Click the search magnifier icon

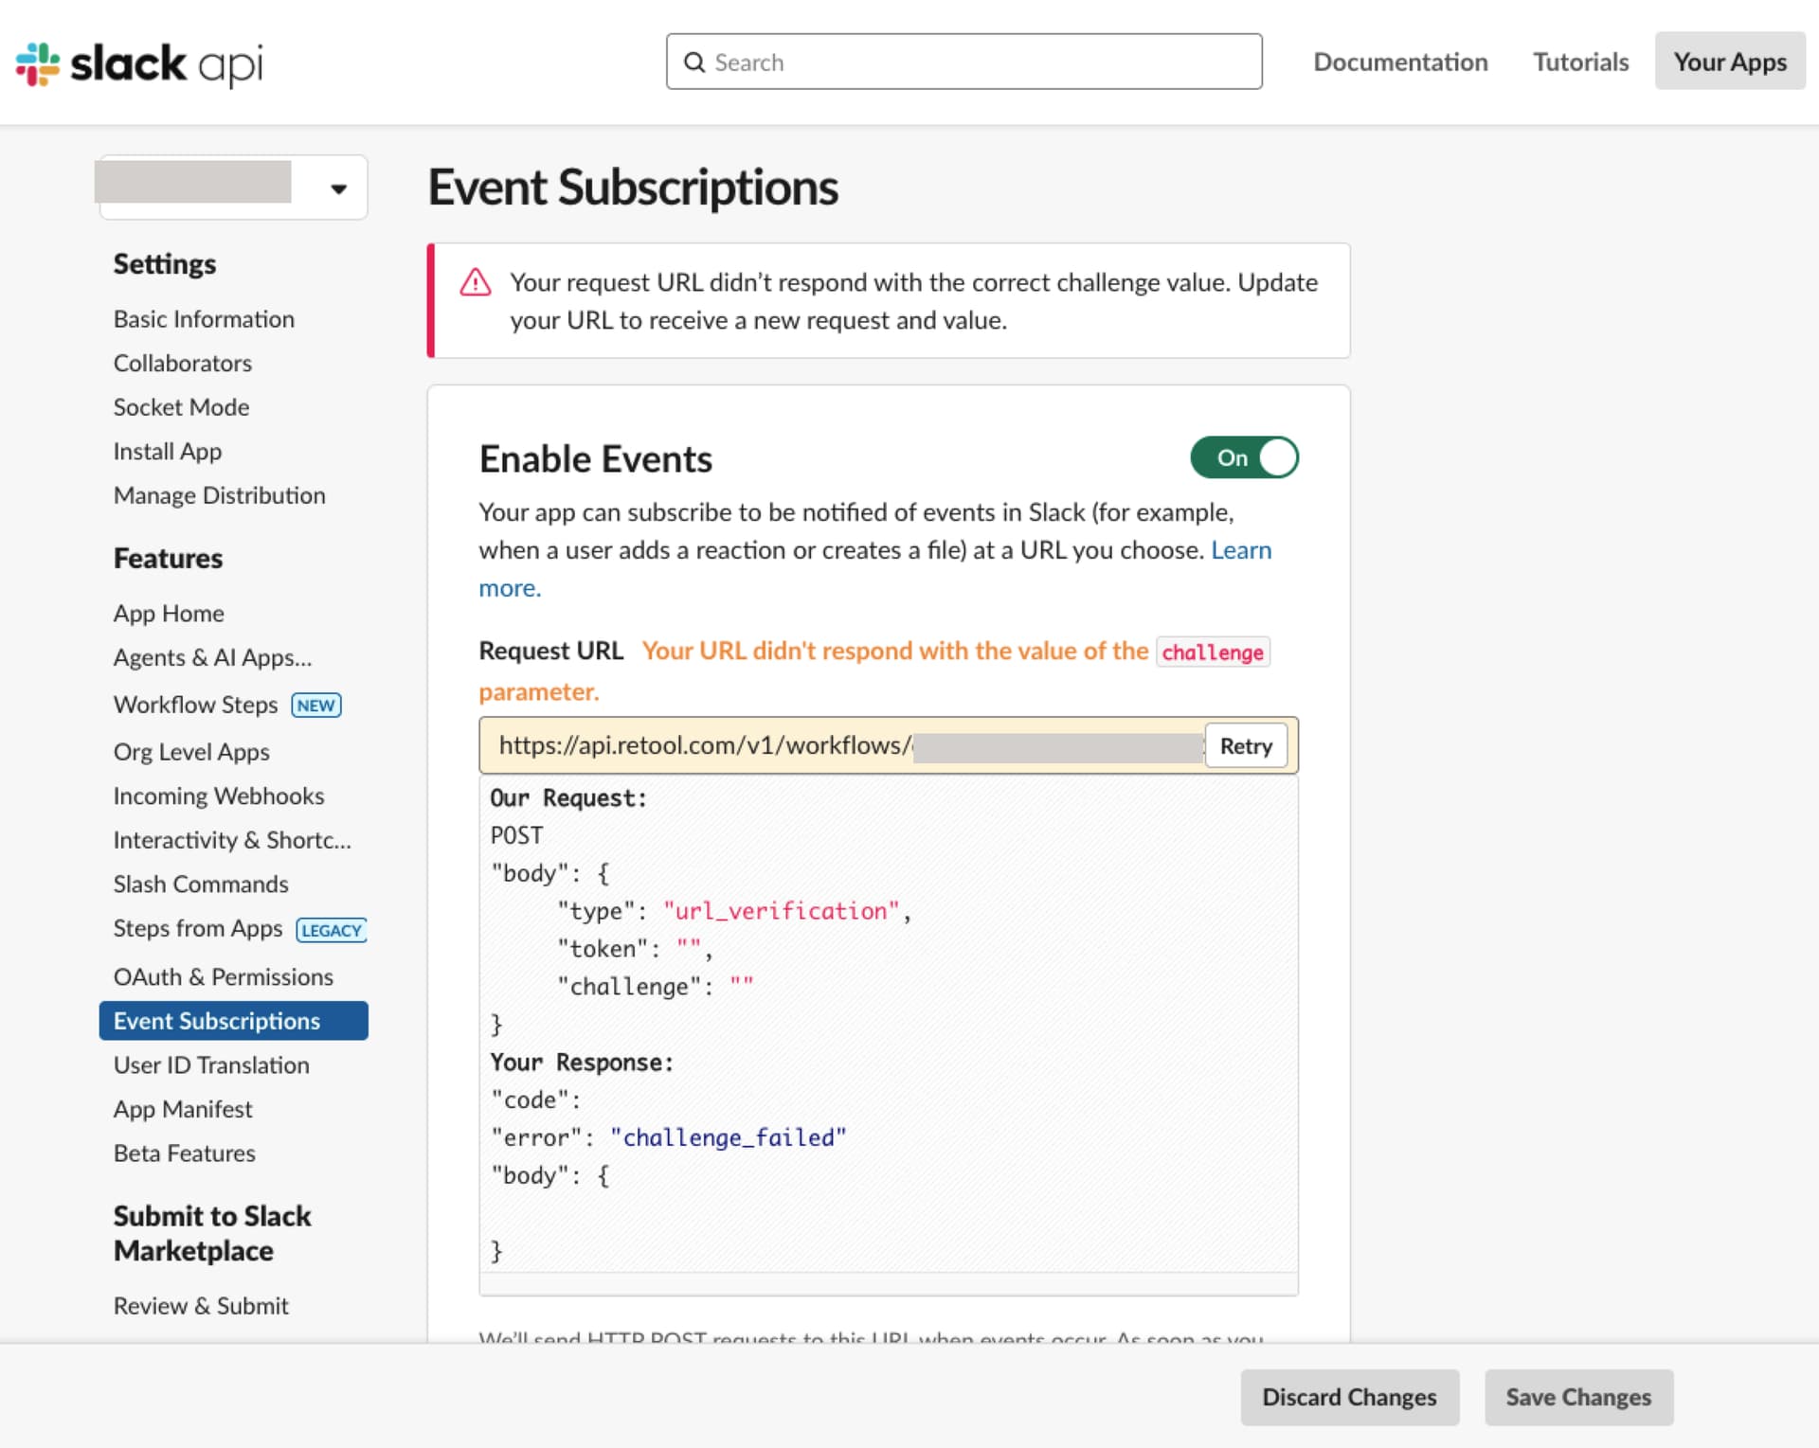[x=694, y=63]
